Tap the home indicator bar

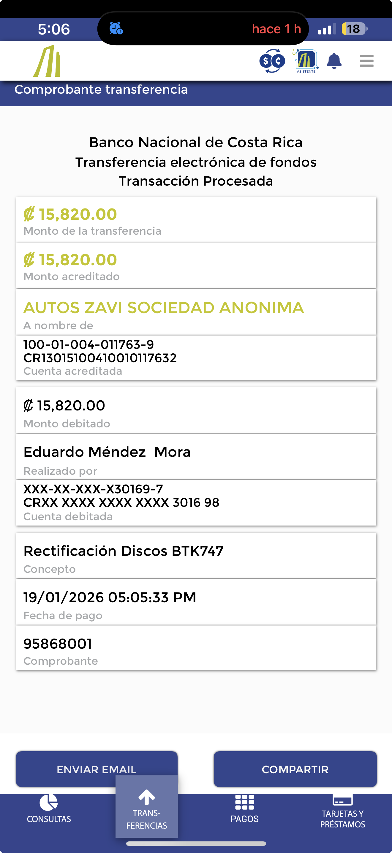196,843
